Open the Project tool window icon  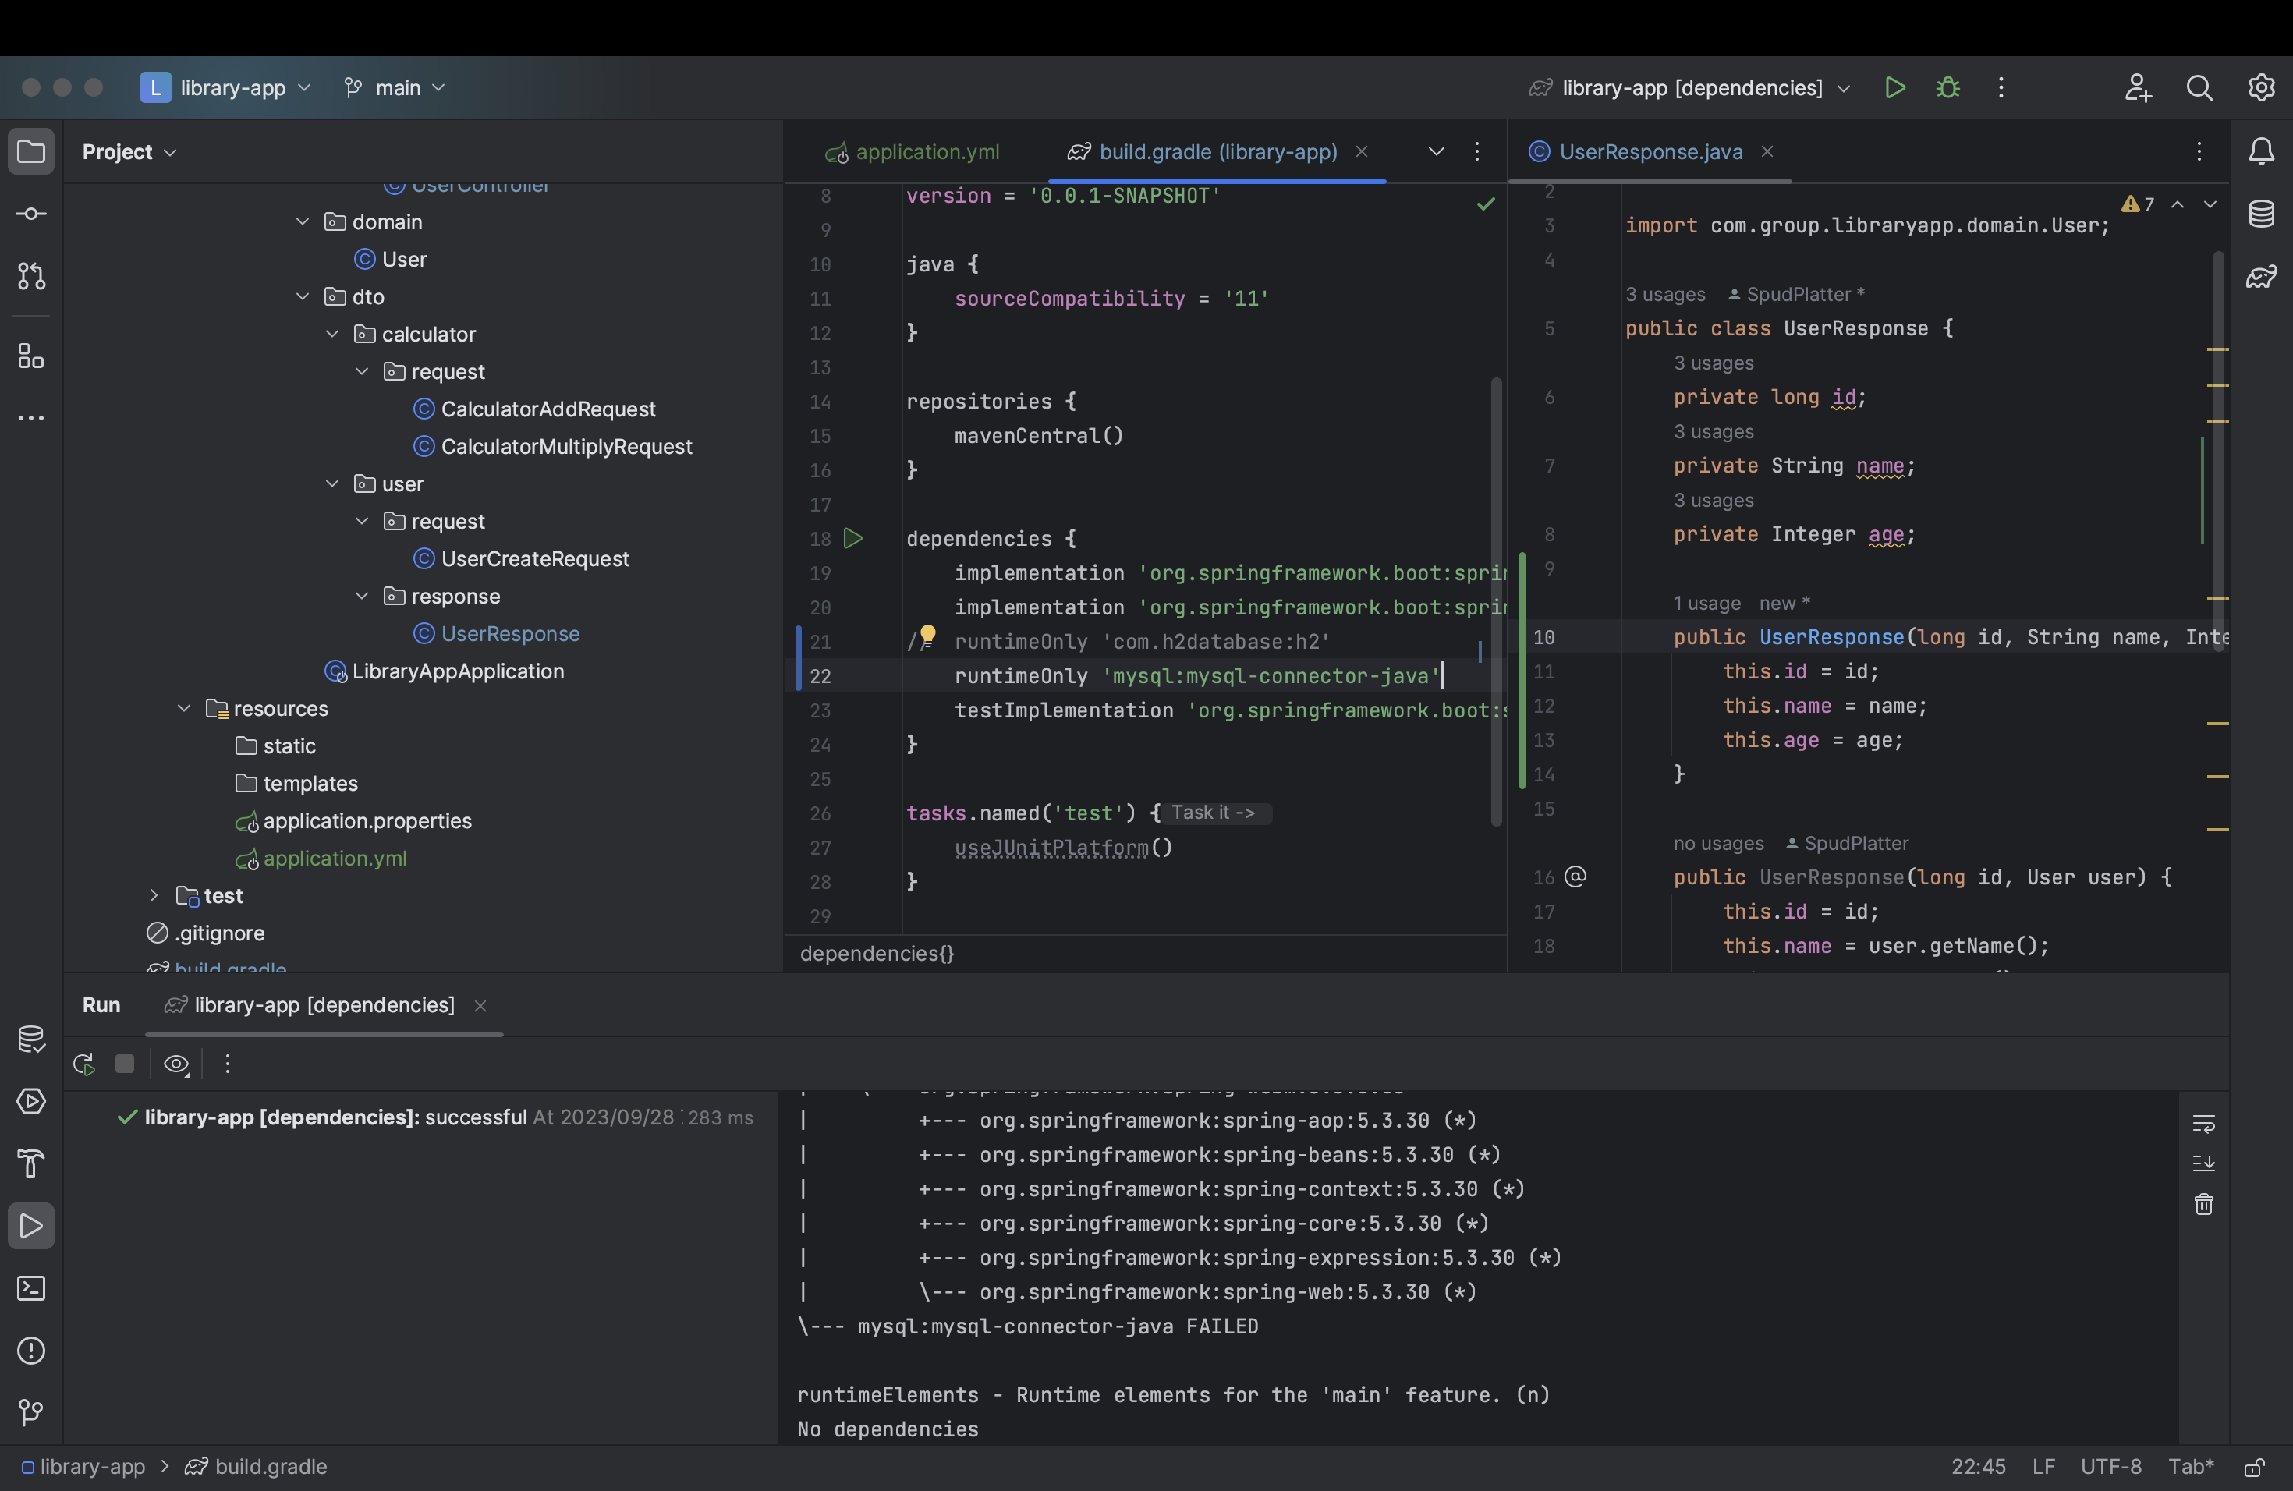[x=31, y=151]
